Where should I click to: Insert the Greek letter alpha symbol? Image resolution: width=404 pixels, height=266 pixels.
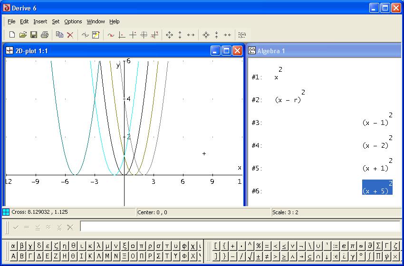(x=13, y=246)
